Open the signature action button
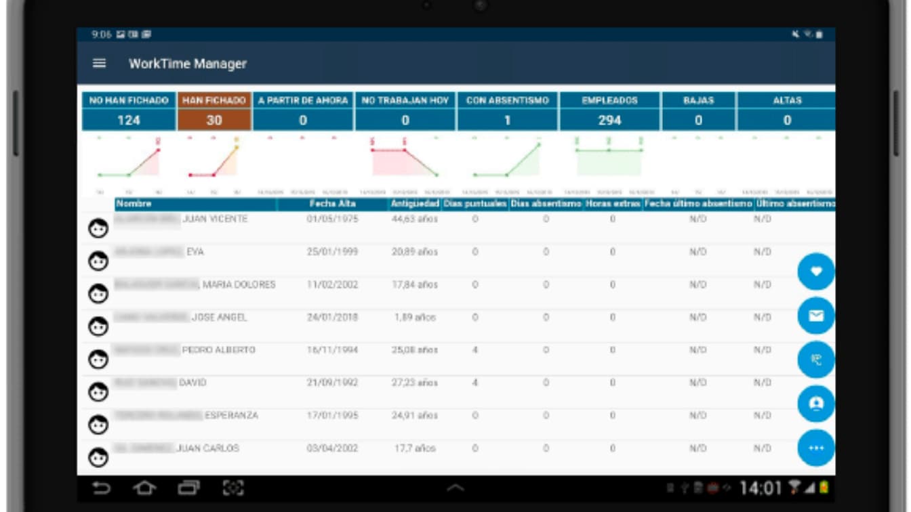Screen dimensions: 911x512 (x=817, y=359)
